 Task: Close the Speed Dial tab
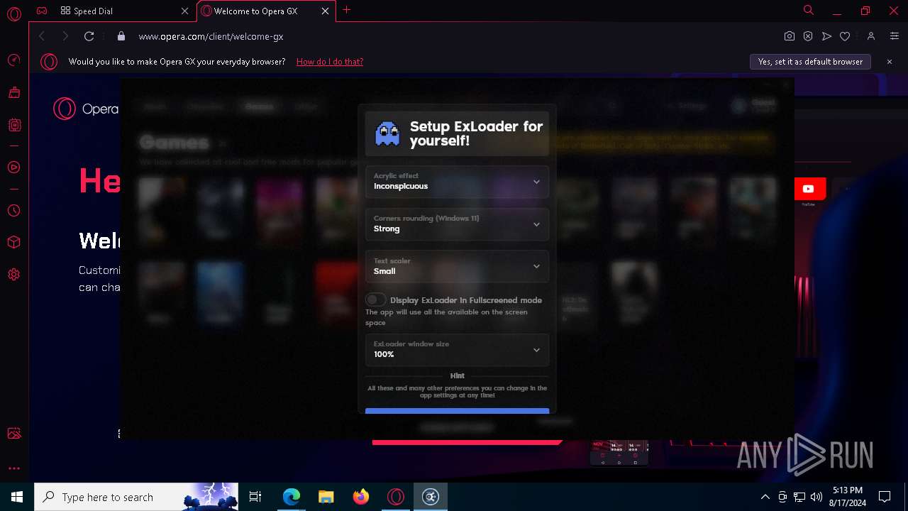(x=184, y=11)
